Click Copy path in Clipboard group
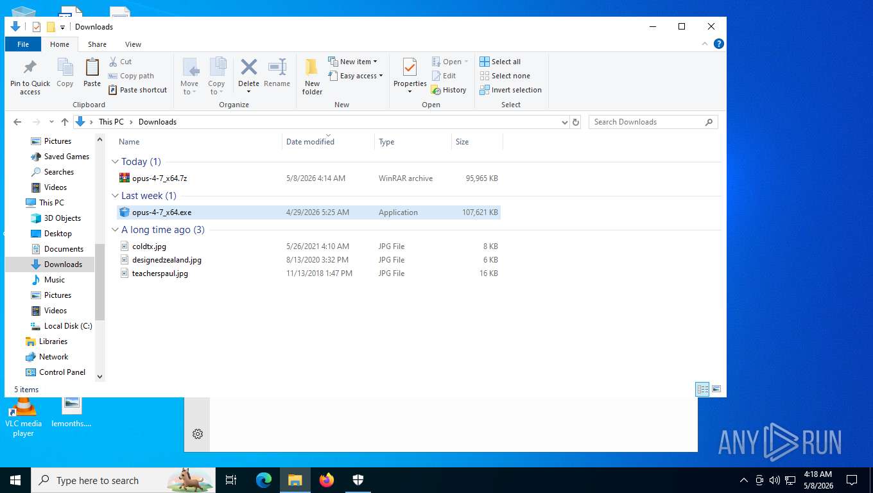 (x=131, y=76)
